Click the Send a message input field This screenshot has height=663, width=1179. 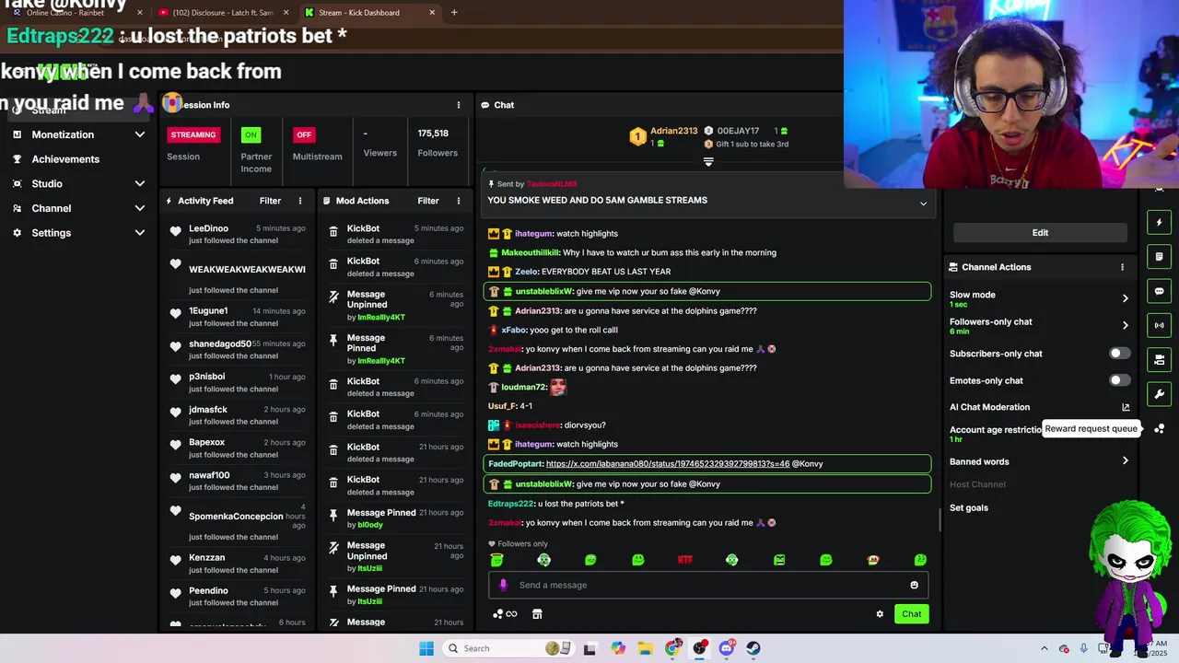(x=708, y=585)
